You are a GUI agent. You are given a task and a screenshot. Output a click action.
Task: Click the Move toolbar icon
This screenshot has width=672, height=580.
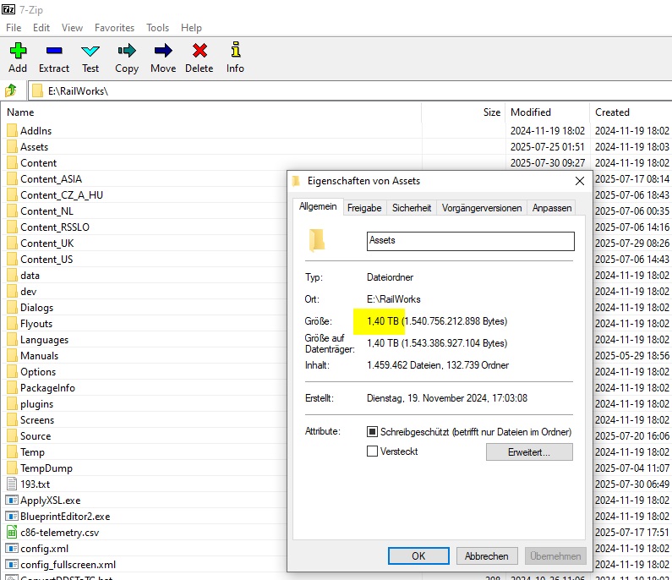pyautogui.click(x=163, y=51)
